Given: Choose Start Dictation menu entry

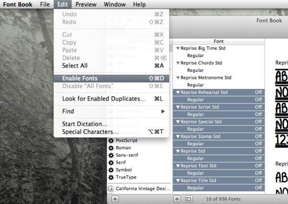Looking at the screenshot, I should [111, 124].
